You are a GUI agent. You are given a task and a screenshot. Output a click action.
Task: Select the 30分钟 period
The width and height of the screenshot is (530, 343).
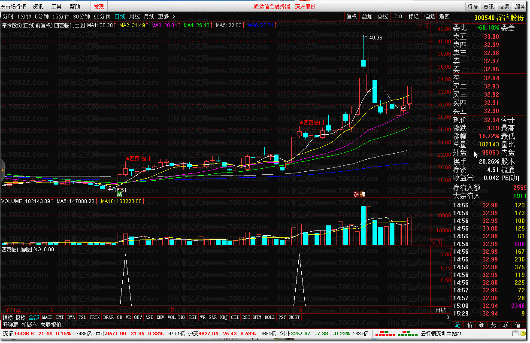[82, 16]
